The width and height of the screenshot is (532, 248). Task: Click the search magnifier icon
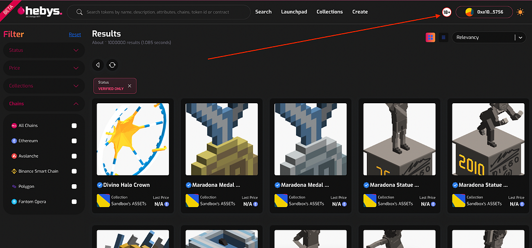[79, 12]
